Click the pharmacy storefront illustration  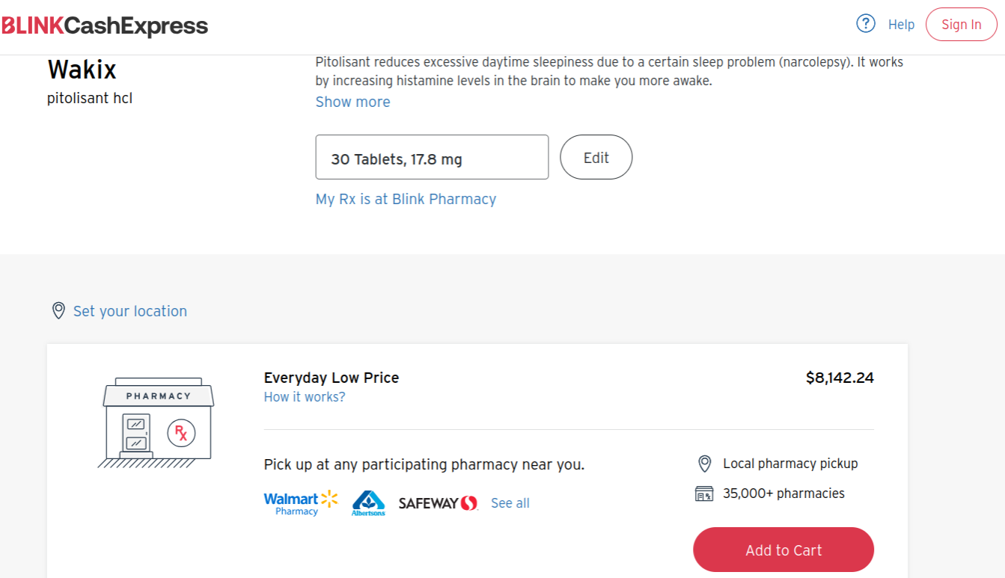157,422
